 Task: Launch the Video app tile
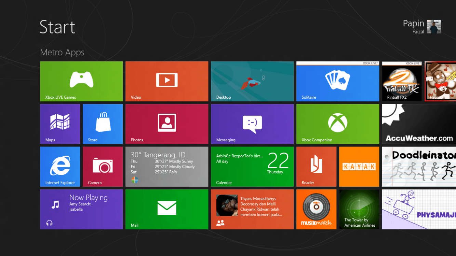click(x=167, y=81)
